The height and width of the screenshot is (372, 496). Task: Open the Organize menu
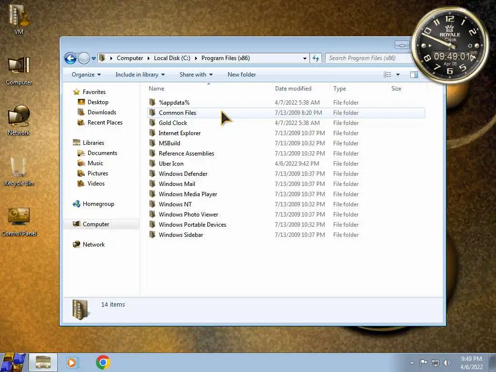(x=86, y=75)
